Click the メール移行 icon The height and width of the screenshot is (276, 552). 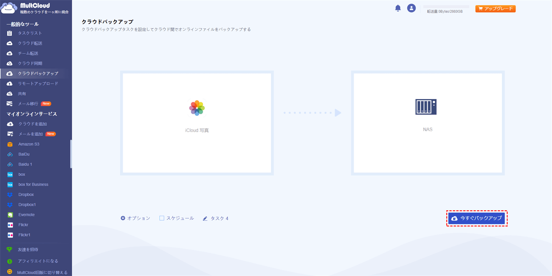pyautogui.click(x=10, y=104)
